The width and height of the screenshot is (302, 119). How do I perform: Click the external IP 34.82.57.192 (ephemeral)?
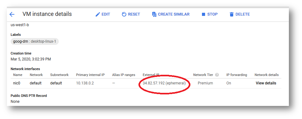point(164,83)
